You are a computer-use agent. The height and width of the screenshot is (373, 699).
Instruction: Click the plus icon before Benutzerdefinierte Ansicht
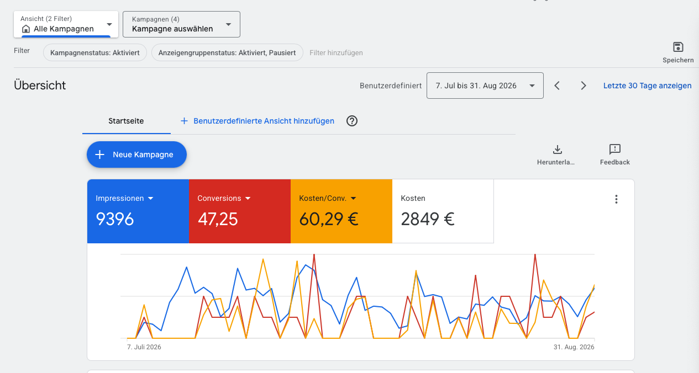point(185,121)
